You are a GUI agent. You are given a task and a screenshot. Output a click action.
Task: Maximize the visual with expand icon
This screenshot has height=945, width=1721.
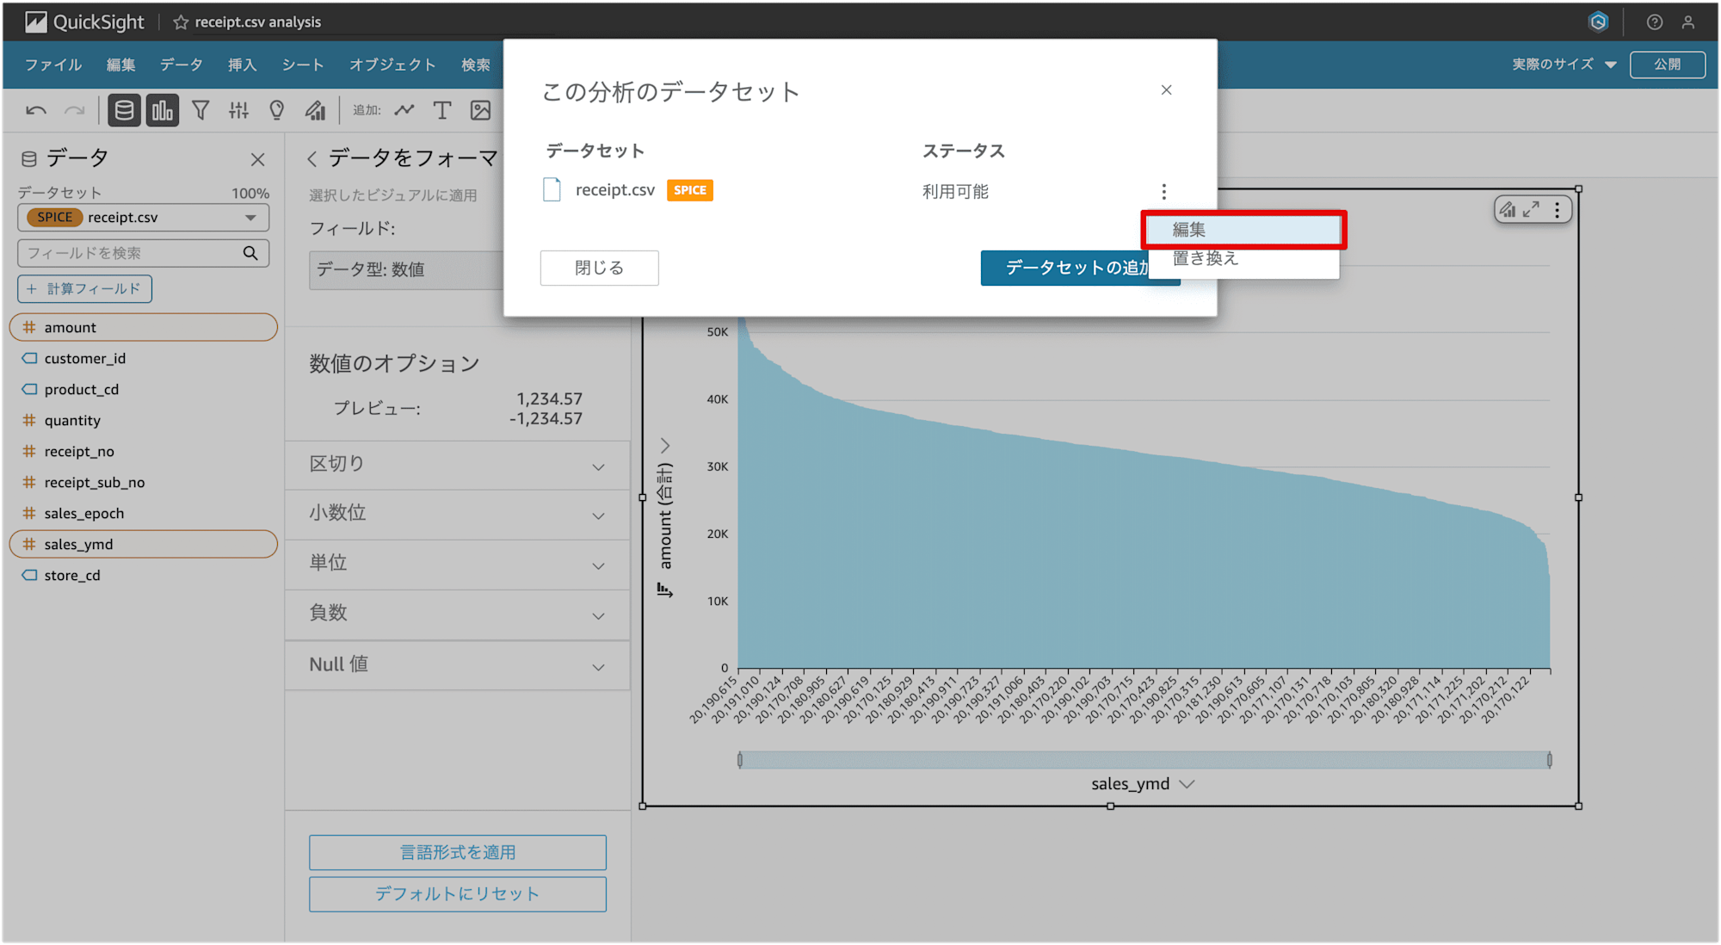(1531, 209)
